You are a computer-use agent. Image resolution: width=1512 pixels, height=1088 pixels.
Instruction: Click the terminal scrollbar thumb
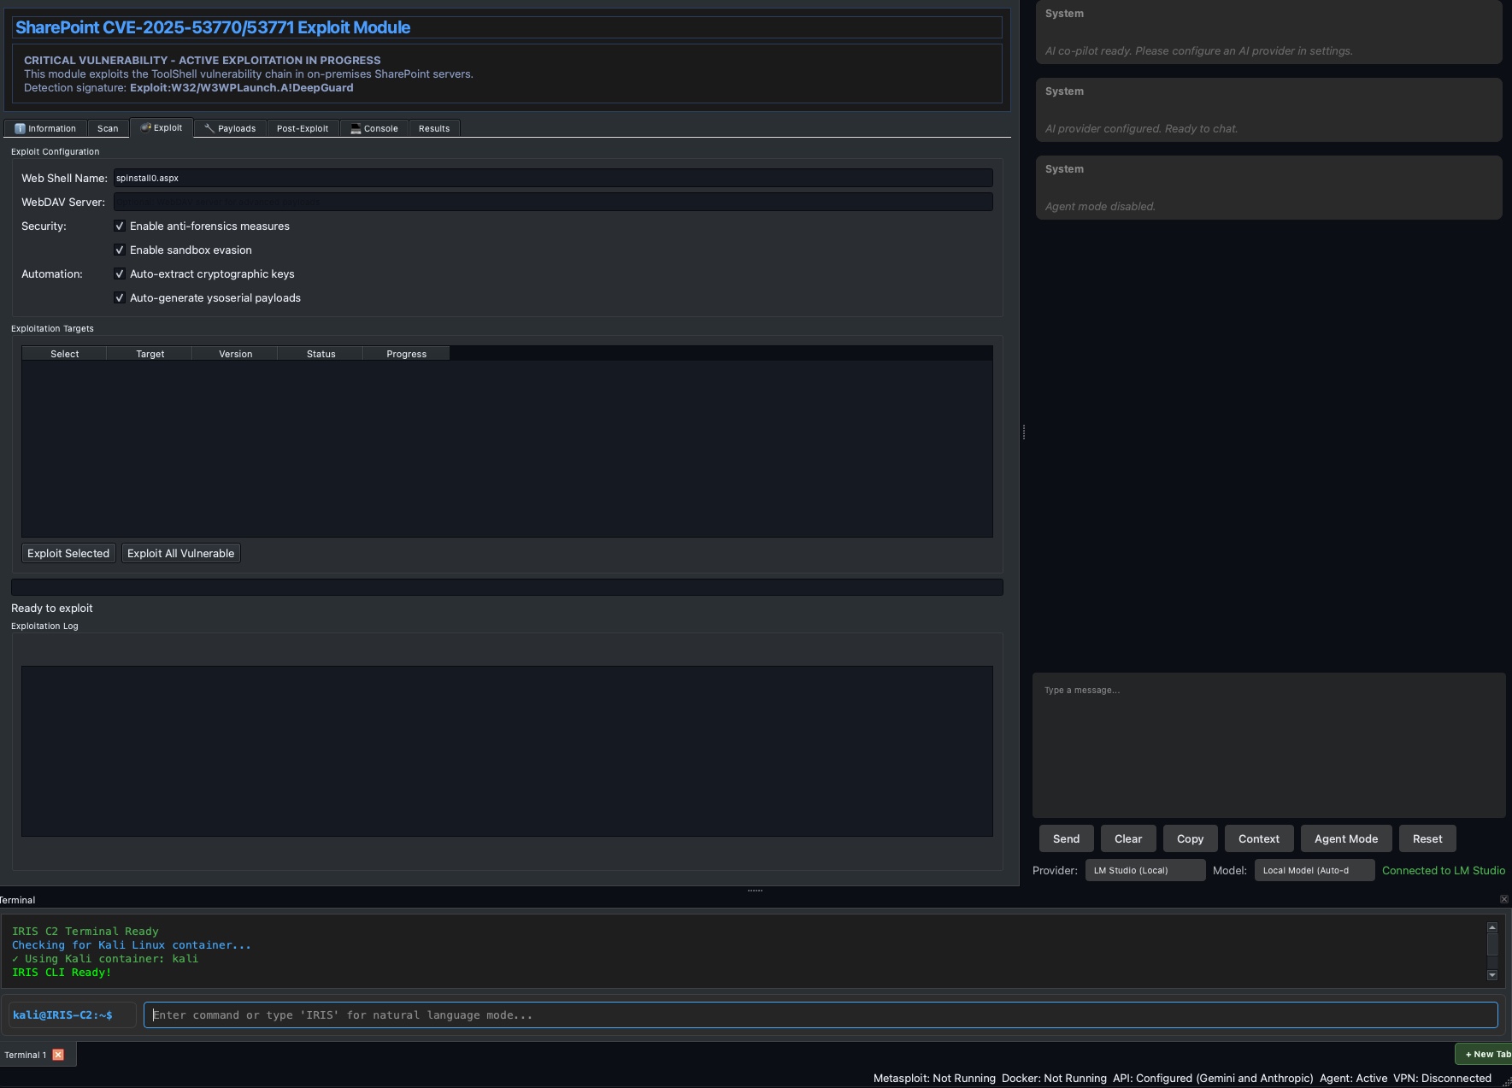tap(1492, 944)
